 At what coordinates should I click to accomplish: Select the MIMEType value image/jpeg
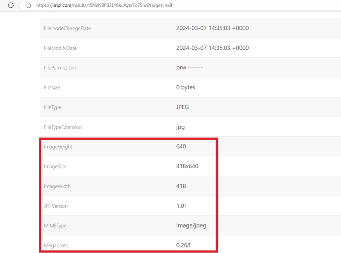191,225
